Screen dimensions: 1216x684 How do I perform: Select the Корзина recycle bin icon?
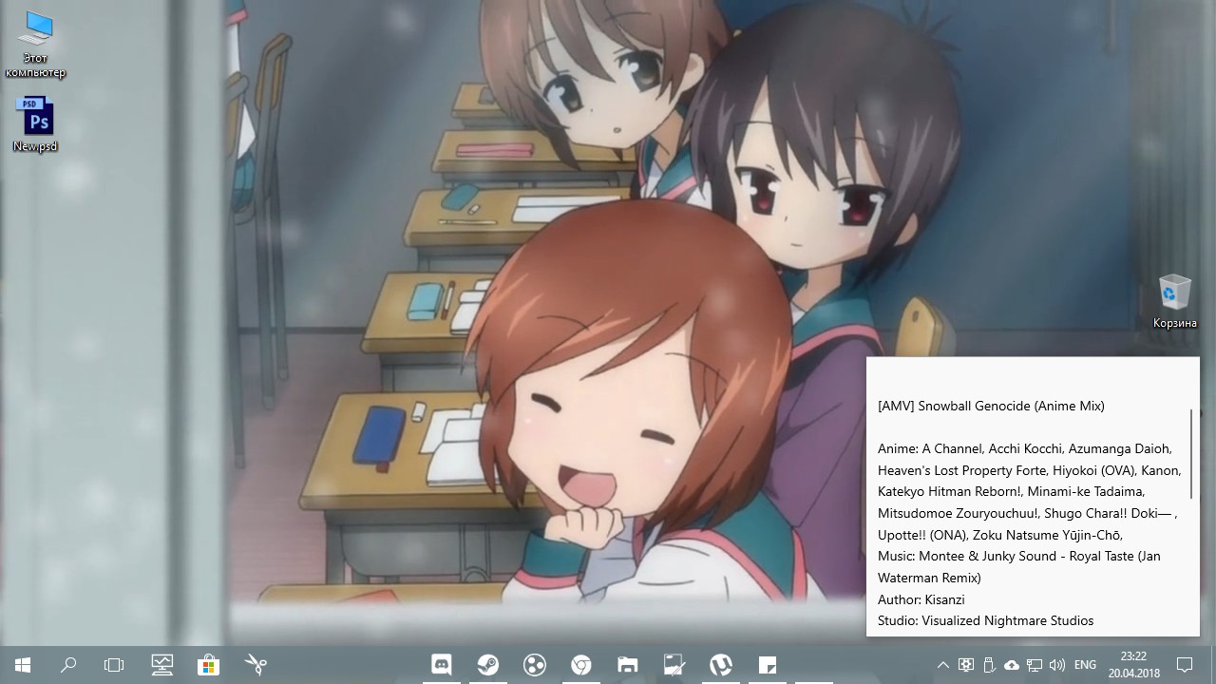pos(1175,301)
